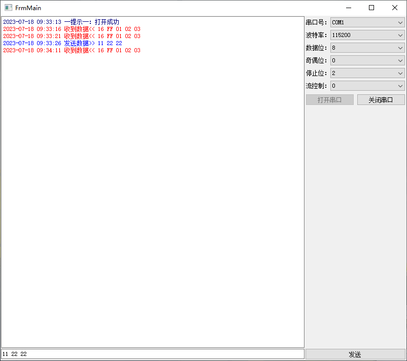Click the 流控制 label

(x=316, y=86)
